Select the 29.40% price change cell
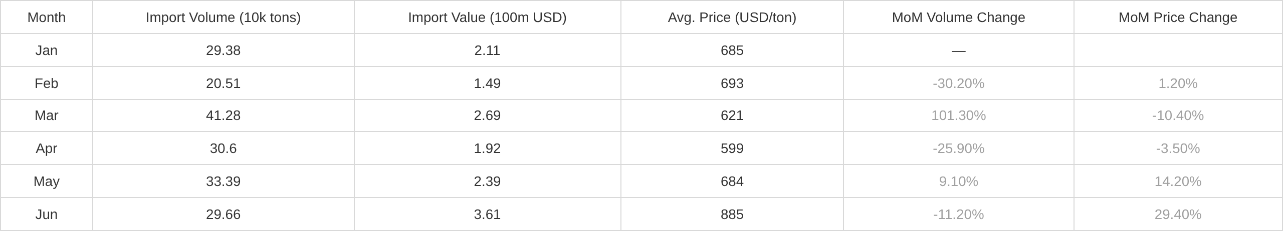The height and width of the screenshot is (241, 1283). [x=1178, y=214]
